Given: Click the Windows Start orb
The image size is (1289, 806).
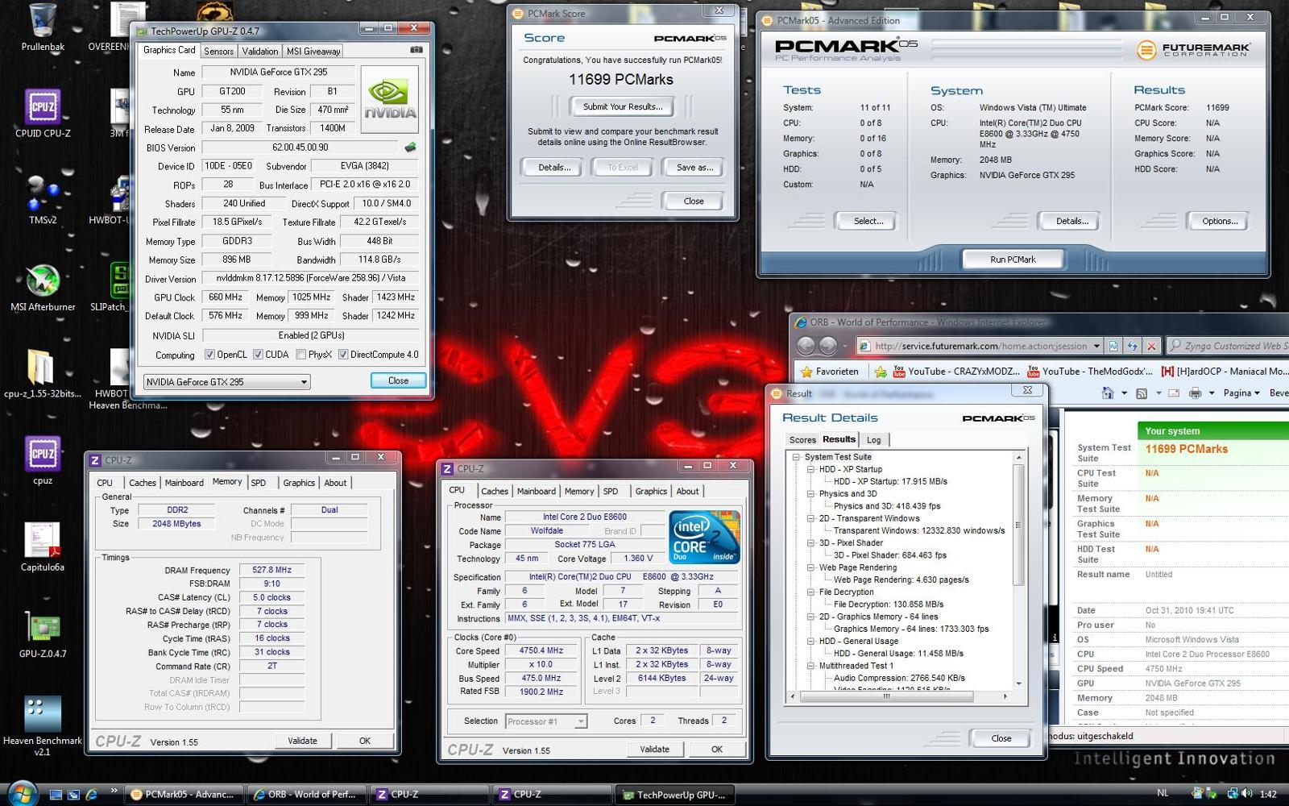Looking at the screenshot, I should click(x=21, y=794).
